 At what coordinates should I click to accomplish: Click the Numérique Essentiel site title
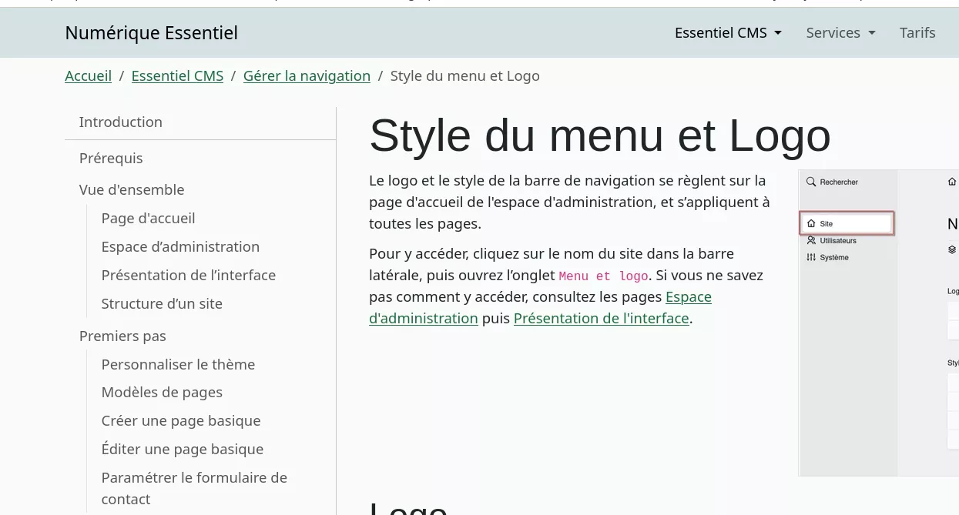[151, 32]
